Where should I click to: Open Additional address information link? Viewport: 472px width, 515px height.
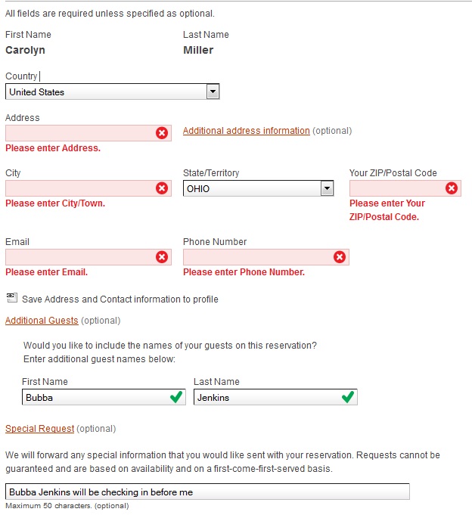246,131
